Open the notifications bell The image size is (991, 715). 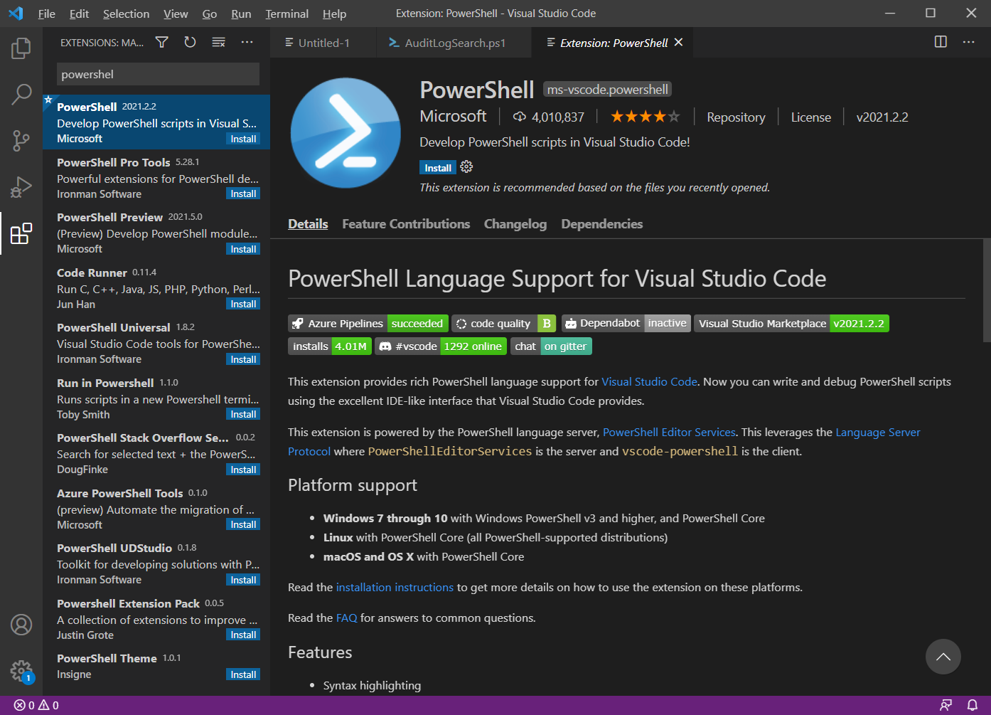(x=972, y=705)
